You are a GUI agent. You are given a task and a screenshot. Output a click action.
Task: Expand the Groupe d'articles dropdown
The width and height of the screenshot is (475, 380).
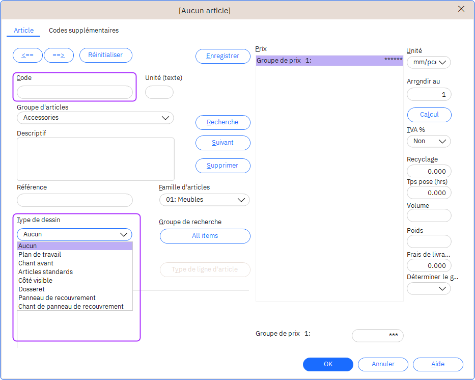coord(95,118)
